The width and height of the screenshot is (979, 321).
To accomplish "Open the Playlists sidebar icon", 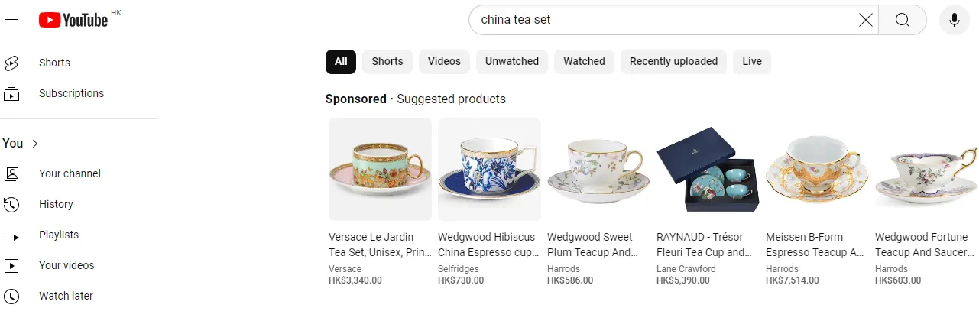I will [x=11, y=235].
